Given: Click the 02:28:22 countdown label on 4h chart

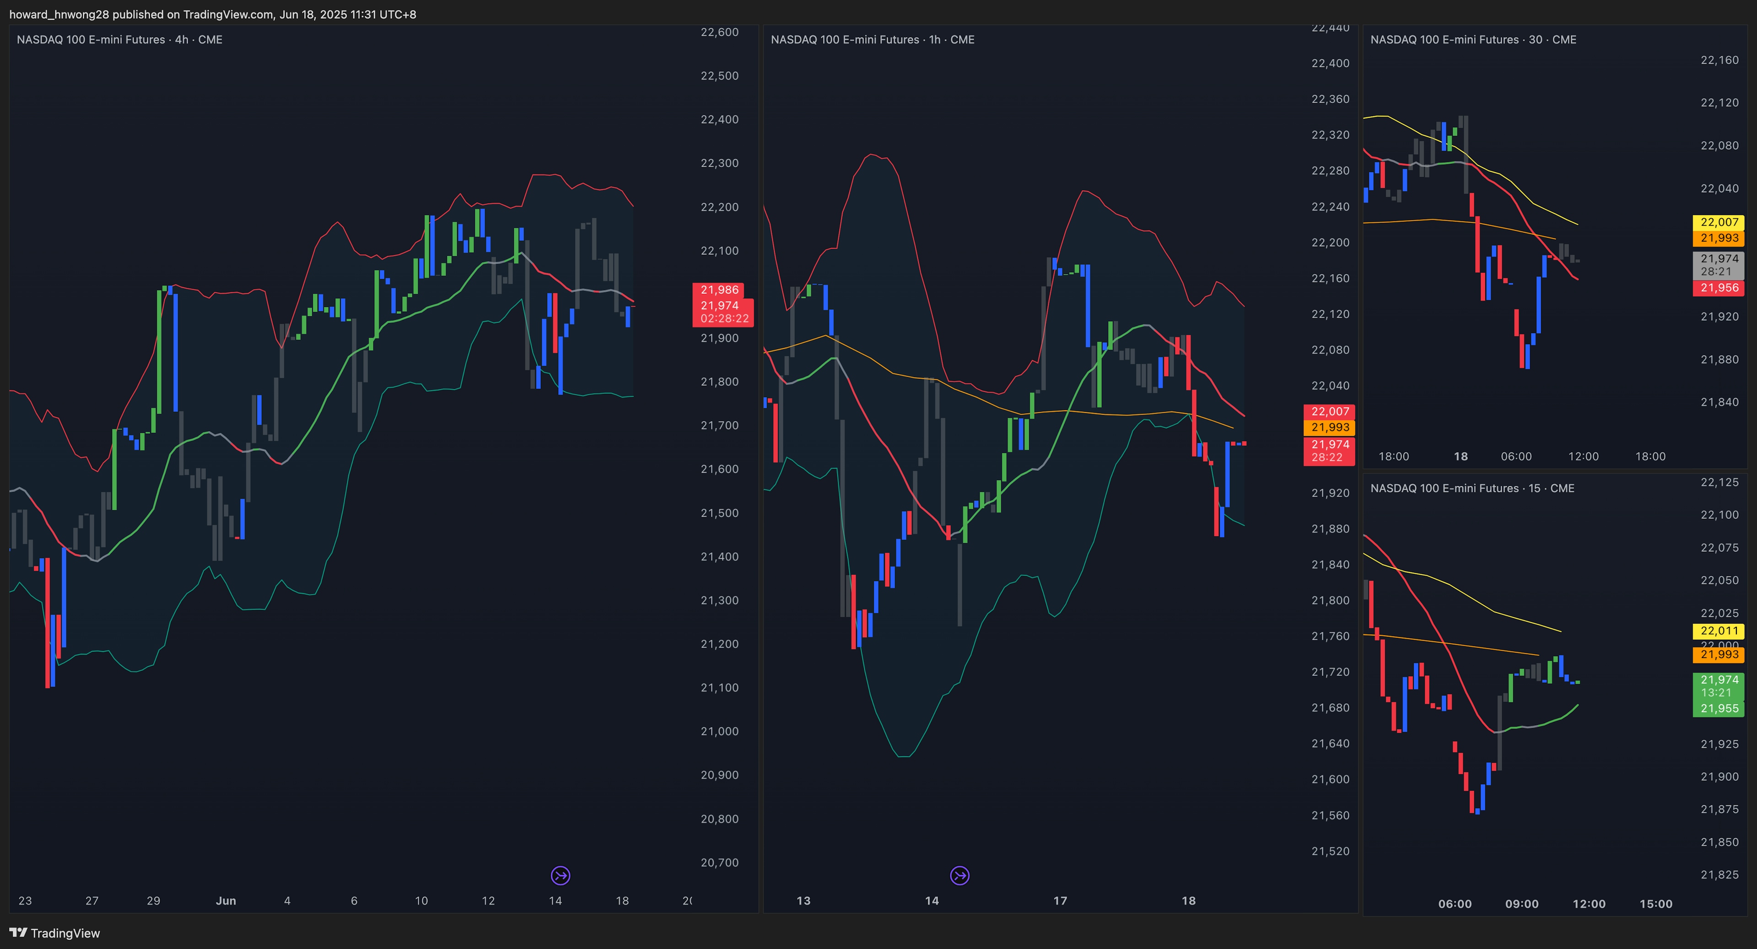Looking at the screenshot, I should pyautogui.click(x=724, y=318).
